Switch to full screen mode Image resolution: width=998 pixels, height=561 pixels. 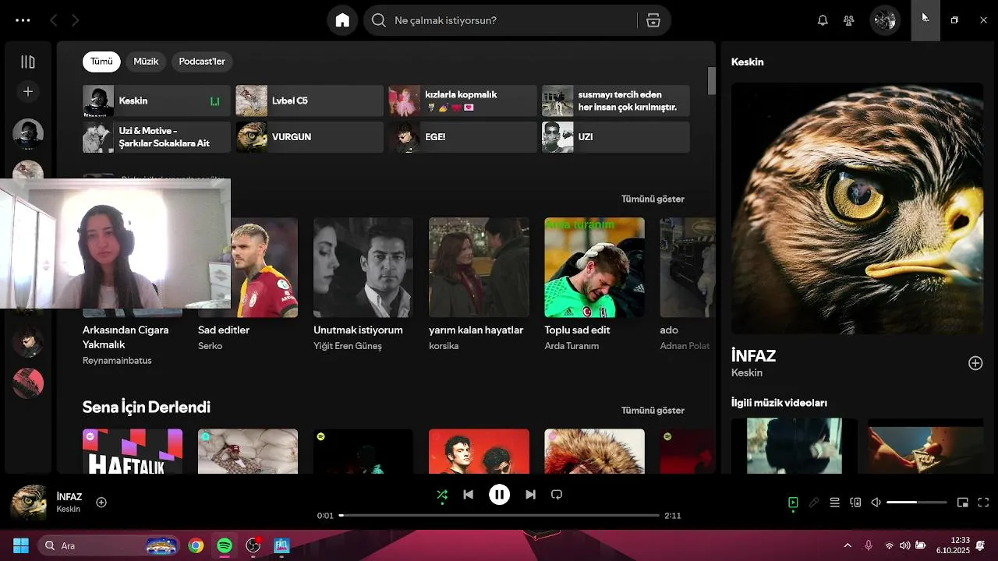[983, 503]
